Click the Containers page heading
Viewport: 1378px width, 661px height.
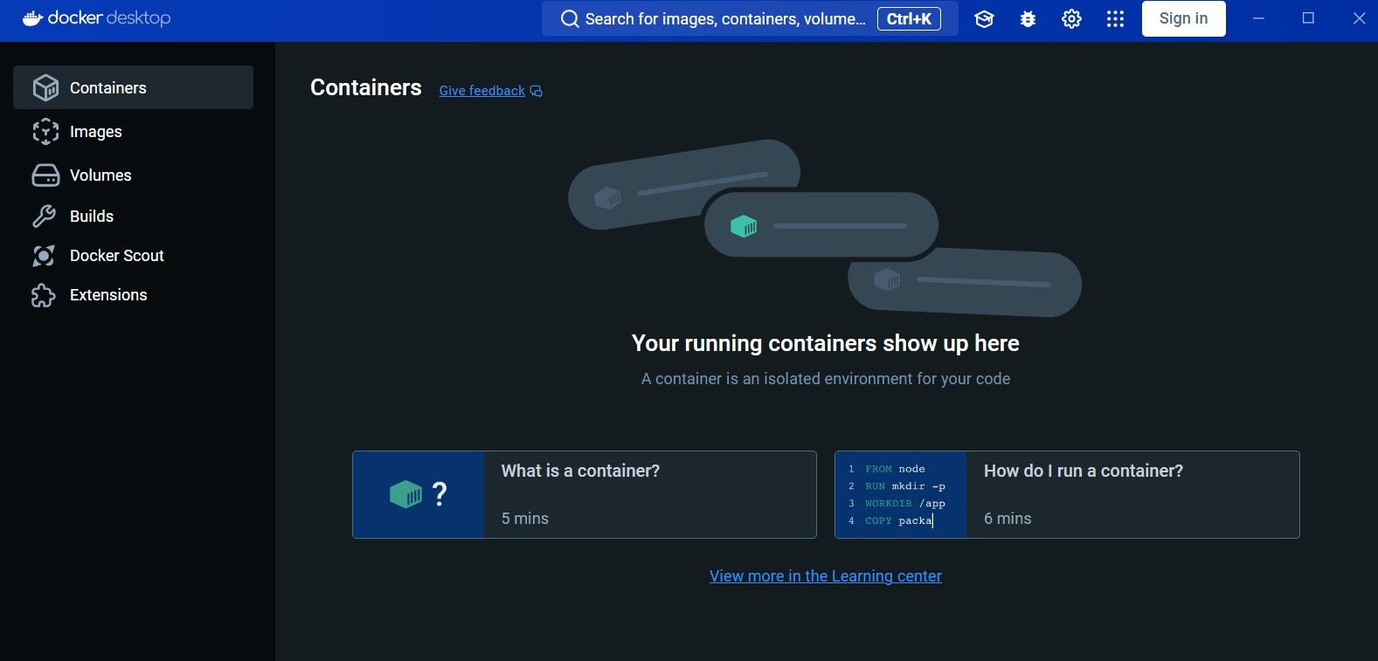[366, 87]
